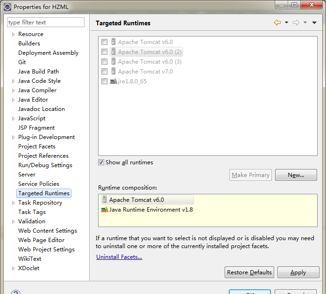Click Restore Defaults button
The image size is (326, 294).
pos(249,272)
